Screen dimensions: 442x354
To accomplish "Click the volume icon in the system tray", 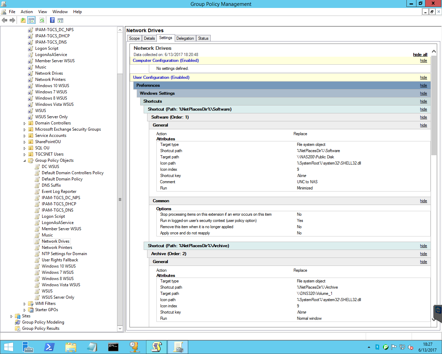I will 411,347.
